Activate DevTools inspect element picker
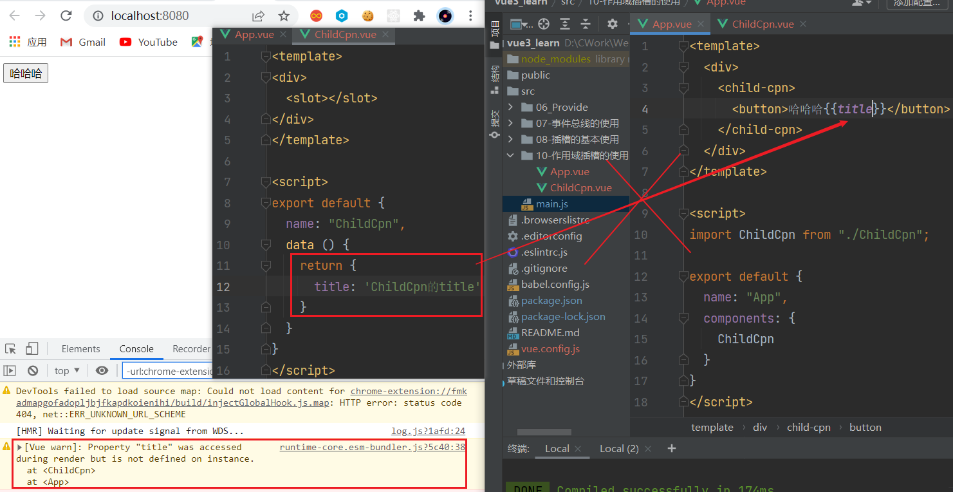Screen dimensions: 953x492 coord(10,349)
